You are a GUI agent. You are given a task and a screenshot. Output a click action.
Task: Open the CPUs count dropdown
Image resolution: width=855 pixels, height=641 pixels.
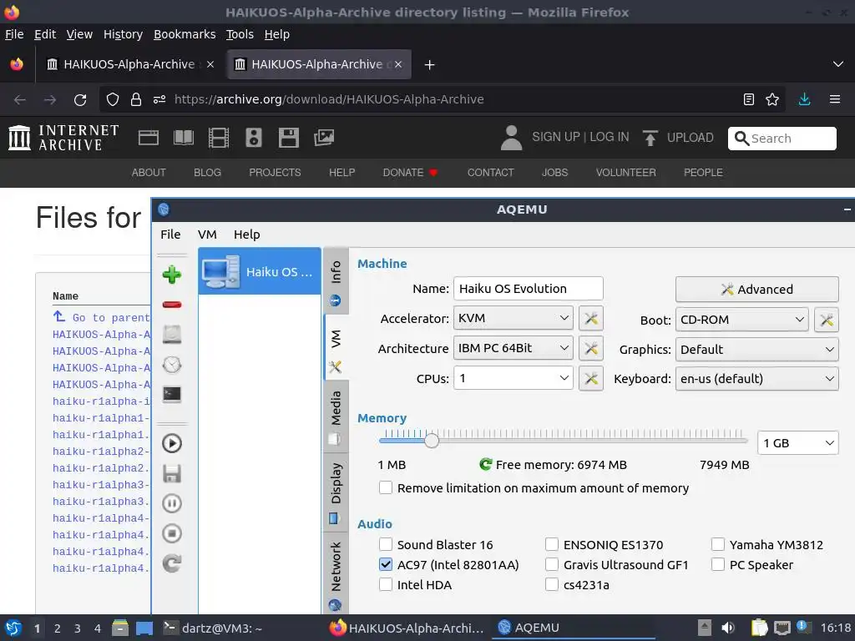pos(514,378)
